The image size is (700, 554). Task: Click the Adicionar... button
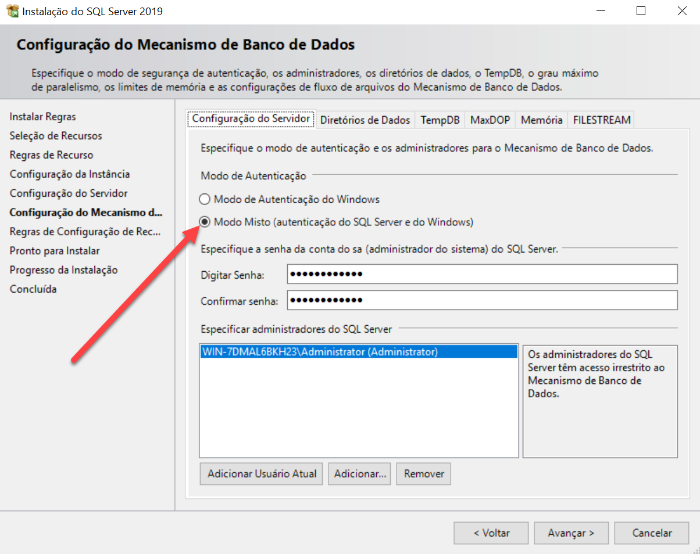pos(360,474)
